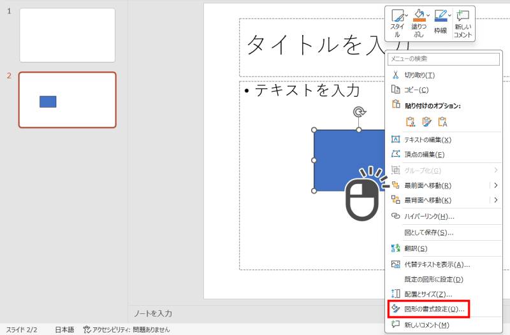The image size is (510, 335).
Task: Paste using destination theme option icon
Action: pos(411,122)
